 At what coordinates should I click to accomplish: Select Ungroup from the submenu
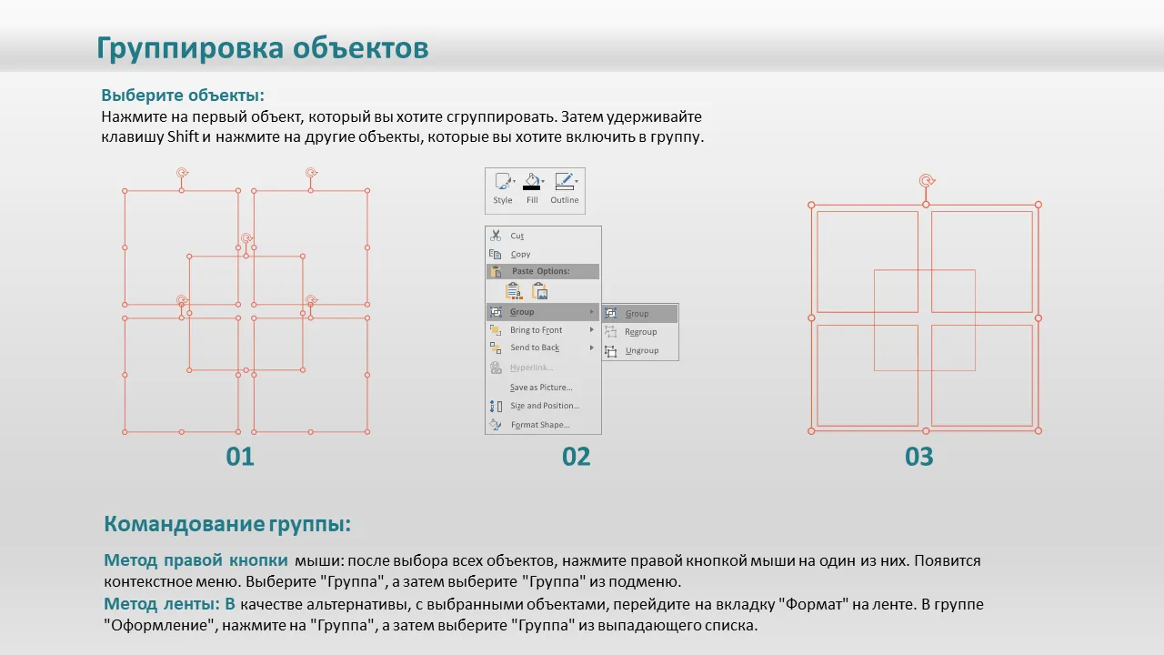[641, 350]
